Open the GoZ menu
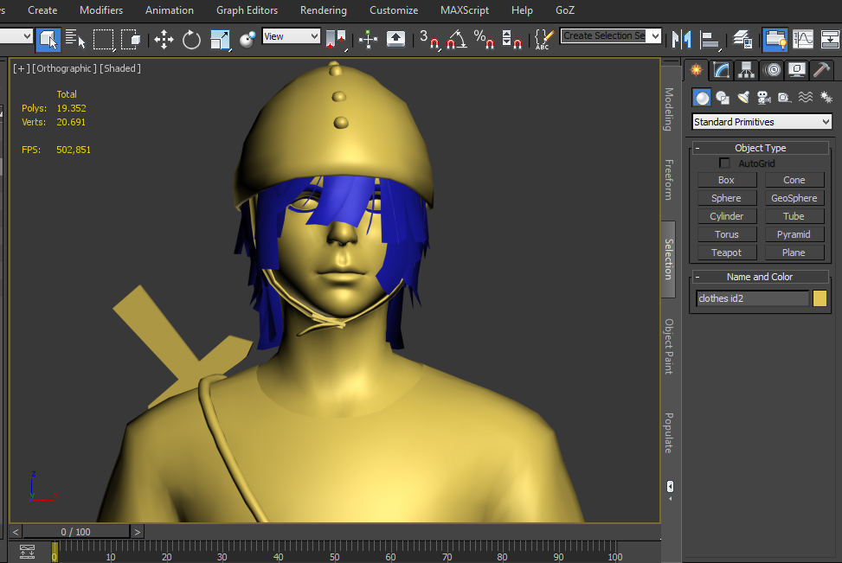Image resolution: width=842 pixels, height=563 pixels. [565, 10]
